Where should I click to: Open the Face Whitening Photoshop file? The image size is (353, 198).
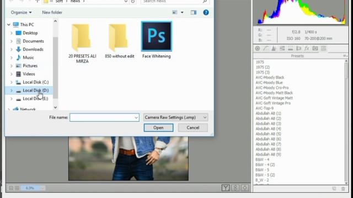(x=157, y=40)
